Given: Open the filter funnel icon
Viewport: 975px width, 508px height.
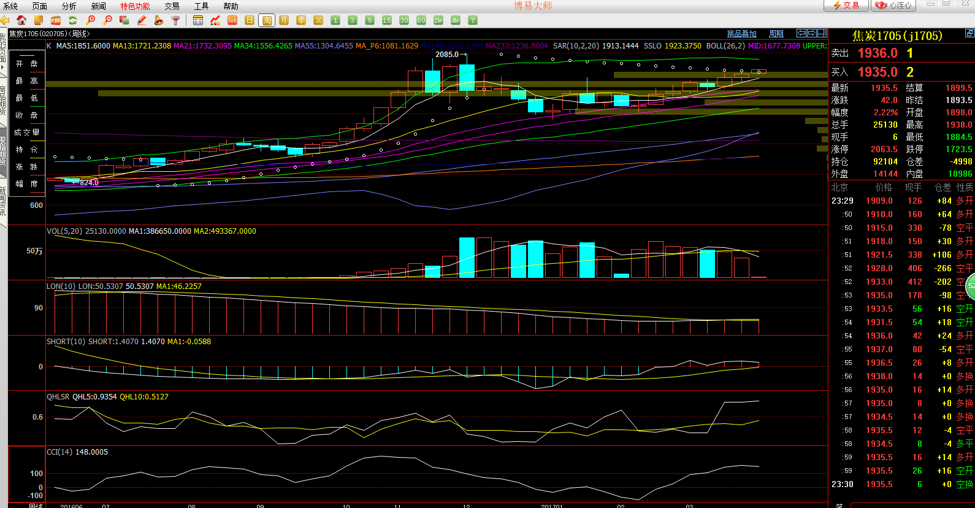Looking at the screenshot, I should pos(176,20).
